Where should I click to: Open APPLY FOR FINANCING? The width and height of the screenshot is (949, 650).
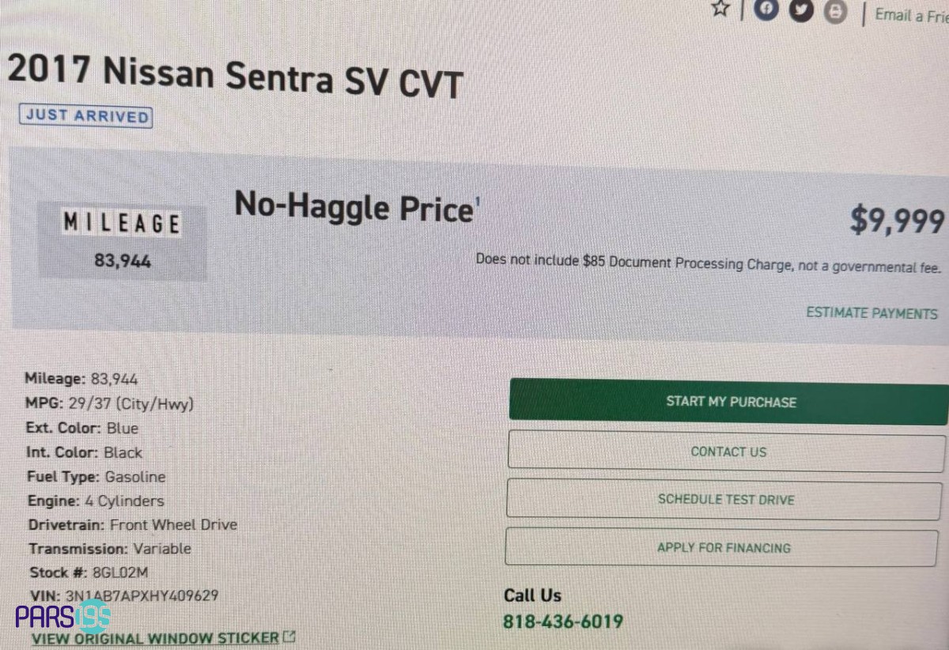click(722, 547)
